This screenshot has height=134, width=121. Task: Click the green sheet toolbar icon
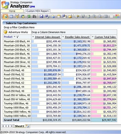(x=29, y=16)
